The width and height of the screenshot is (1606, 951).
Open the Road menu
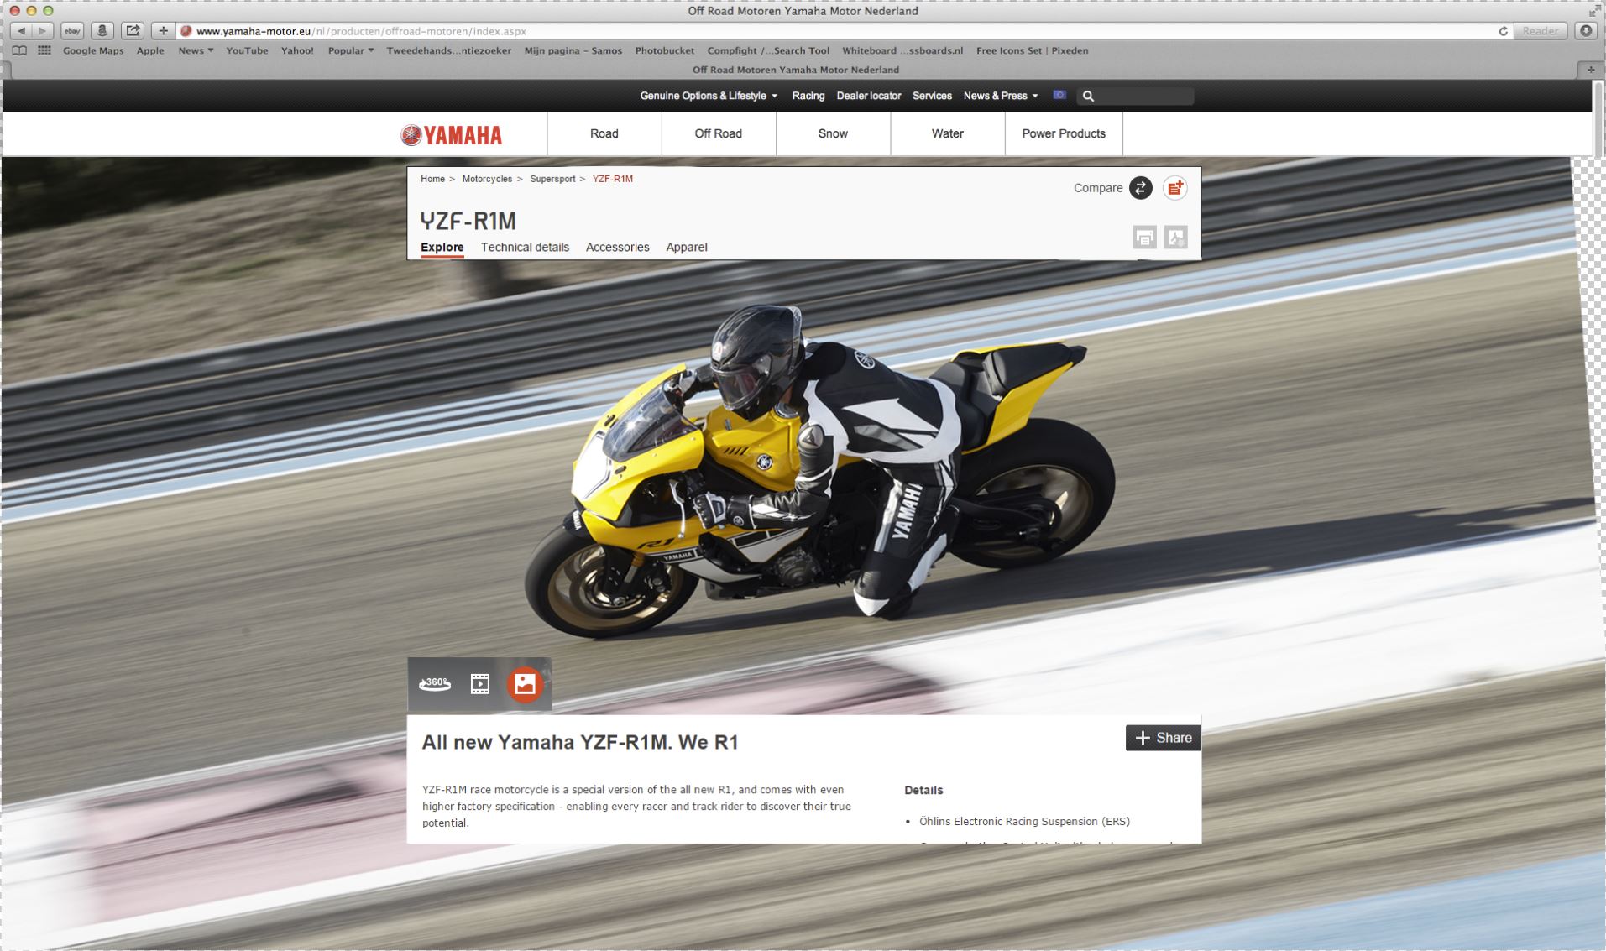[x=604, y=133]
